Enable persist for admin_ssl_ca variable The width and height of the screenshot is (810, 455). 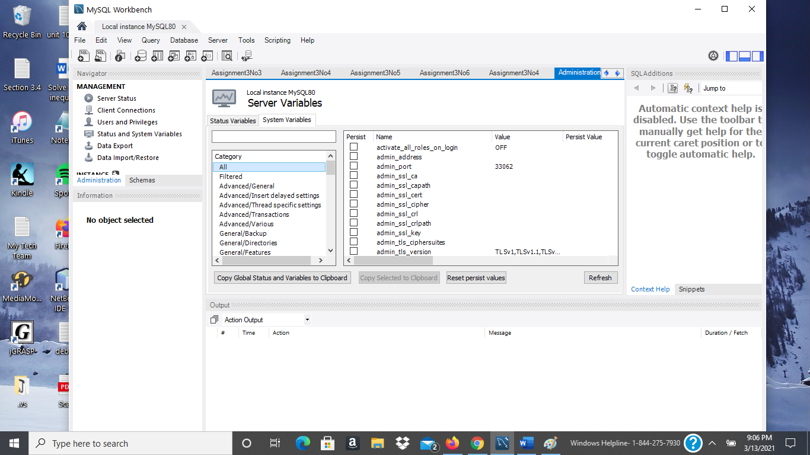coord(353,175)
